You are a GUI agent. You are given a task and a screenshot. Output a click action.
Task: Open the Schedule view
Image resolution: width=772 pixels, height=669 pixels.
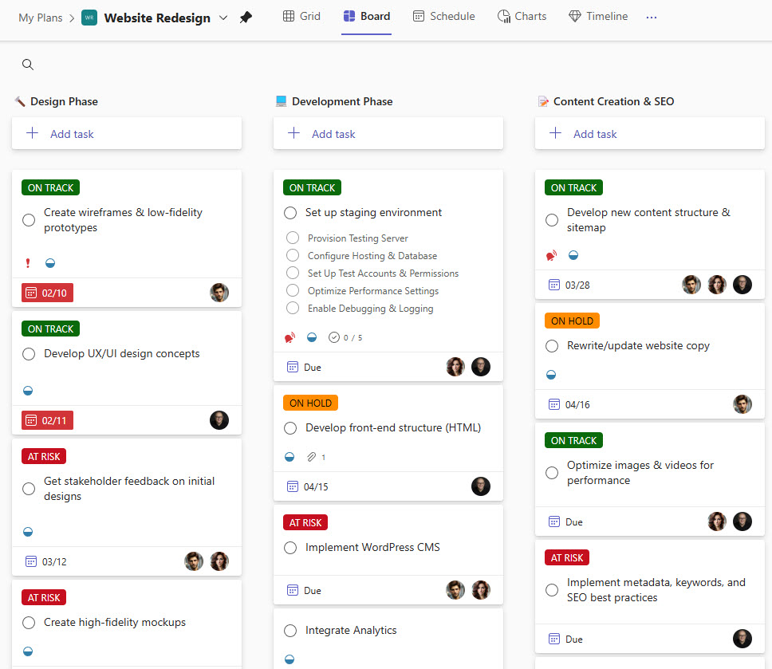[443, 16]
